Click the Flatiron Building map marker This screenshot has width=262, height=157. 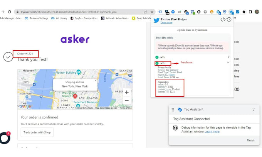coord(79,72)
